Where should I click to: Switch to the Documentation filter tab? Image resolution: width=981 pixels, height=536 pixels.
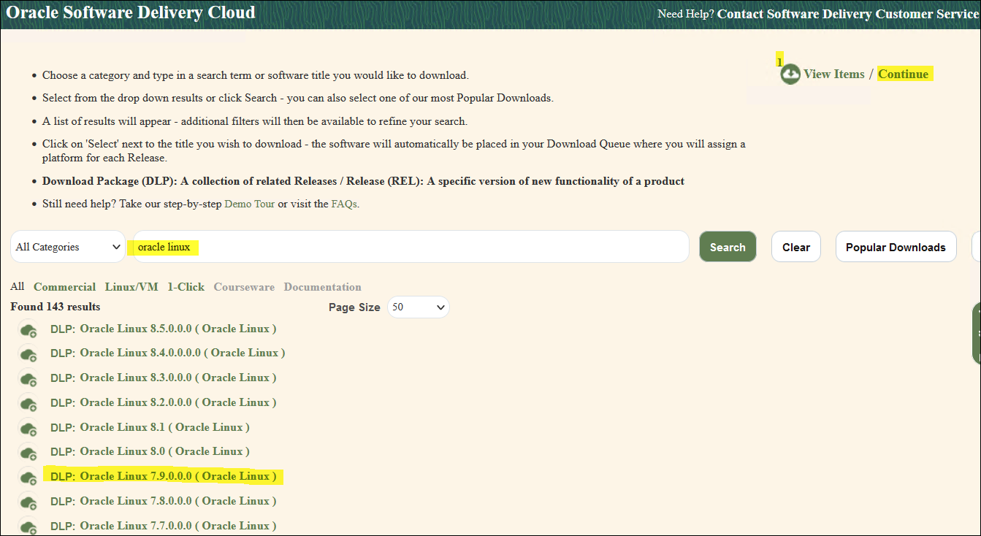[x=322, y=287]
